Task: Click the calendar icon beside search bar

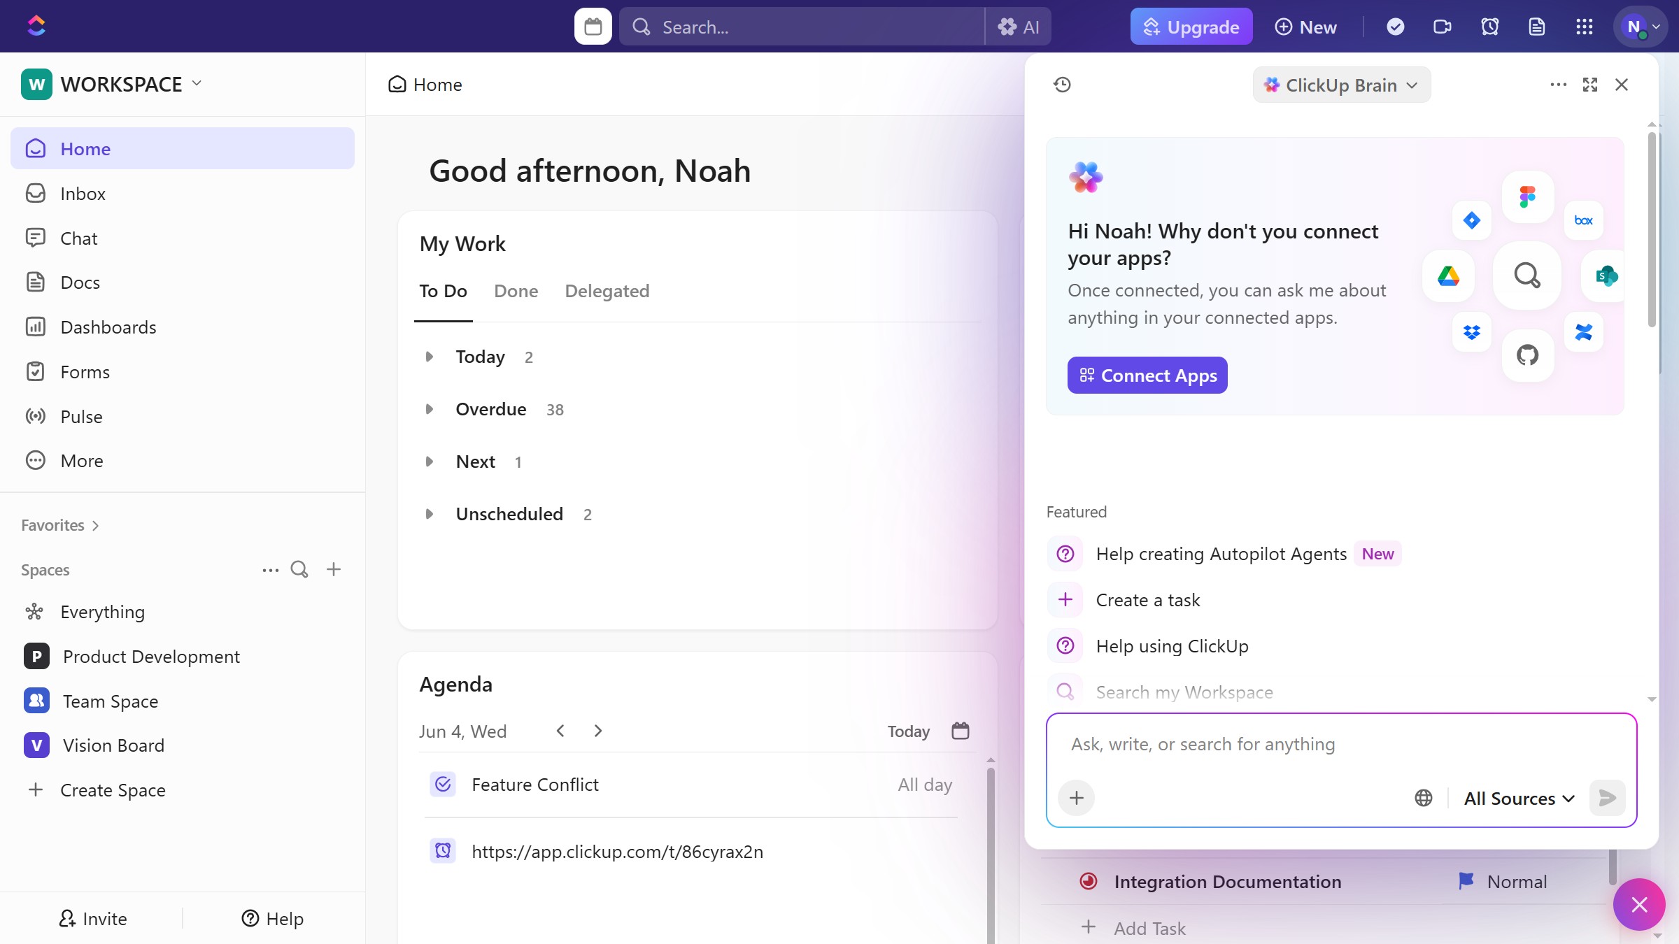Action: [593, 27]
